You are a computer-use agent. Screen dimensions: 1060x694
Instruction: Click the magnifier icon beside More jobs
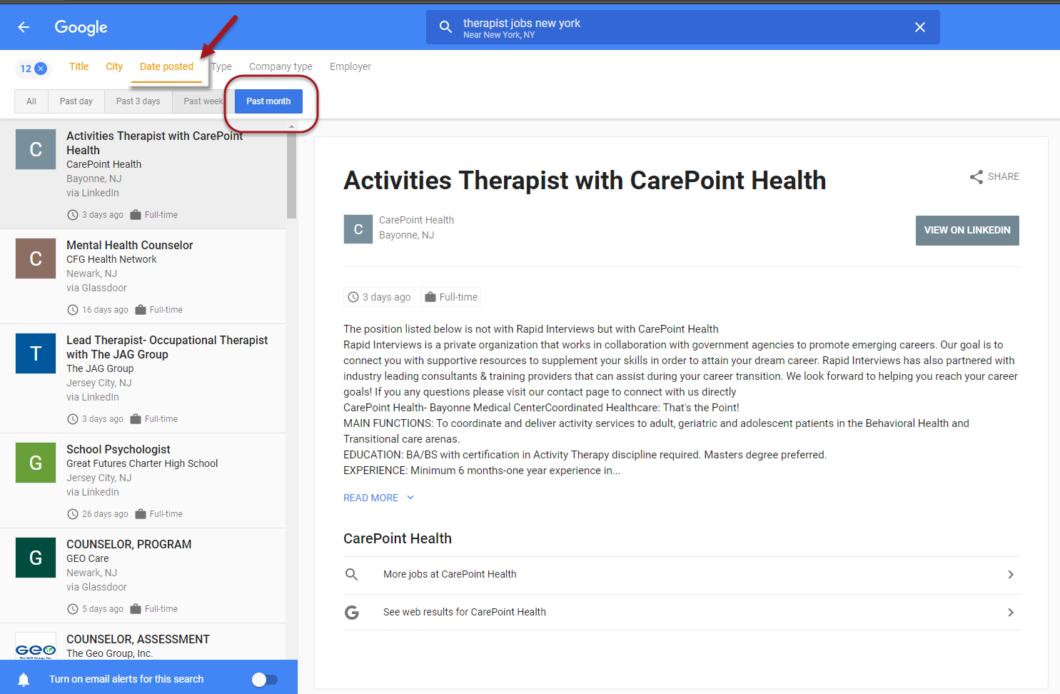click(351, 574)
